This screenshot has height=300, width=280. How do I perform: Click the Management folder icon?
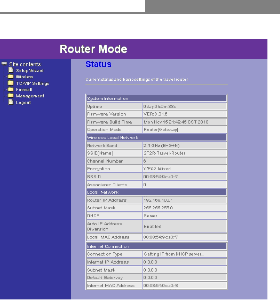pyautogui.click(x=11, y=96)
